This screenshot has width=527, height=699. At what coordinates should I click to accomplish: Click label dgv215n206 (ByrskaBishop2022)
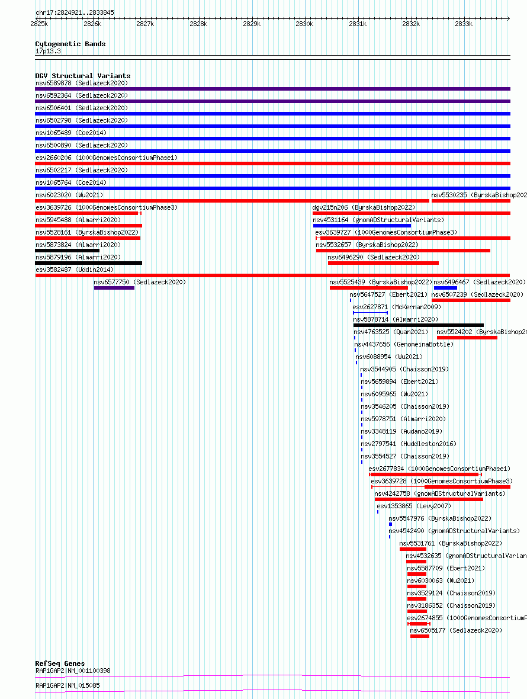364,208
